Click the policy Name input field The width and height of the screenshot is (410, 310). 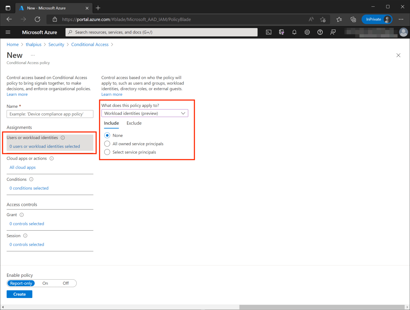coord(50,114)
